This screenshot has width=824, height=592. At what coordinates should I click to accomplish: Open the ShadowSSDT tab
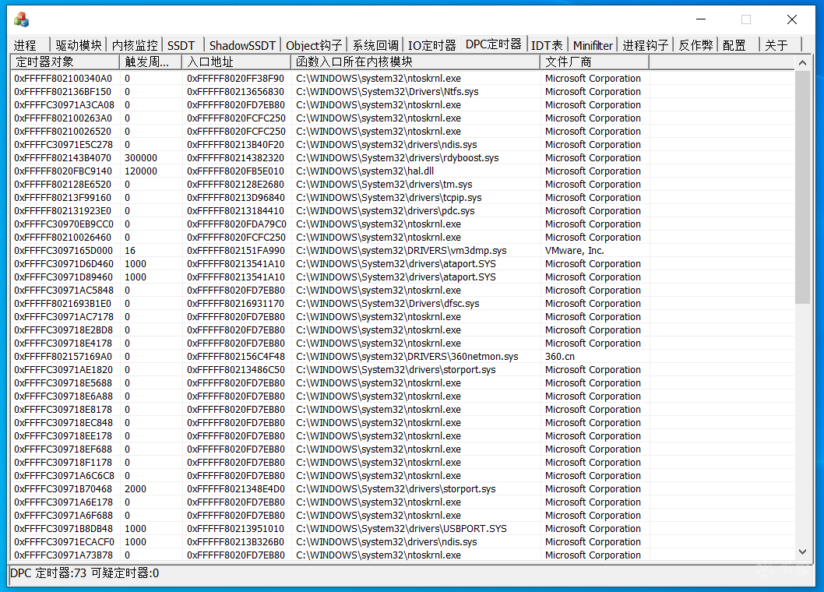coord(242,45)
